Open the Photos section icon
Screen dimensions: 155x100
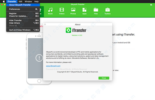pos(73,10)
